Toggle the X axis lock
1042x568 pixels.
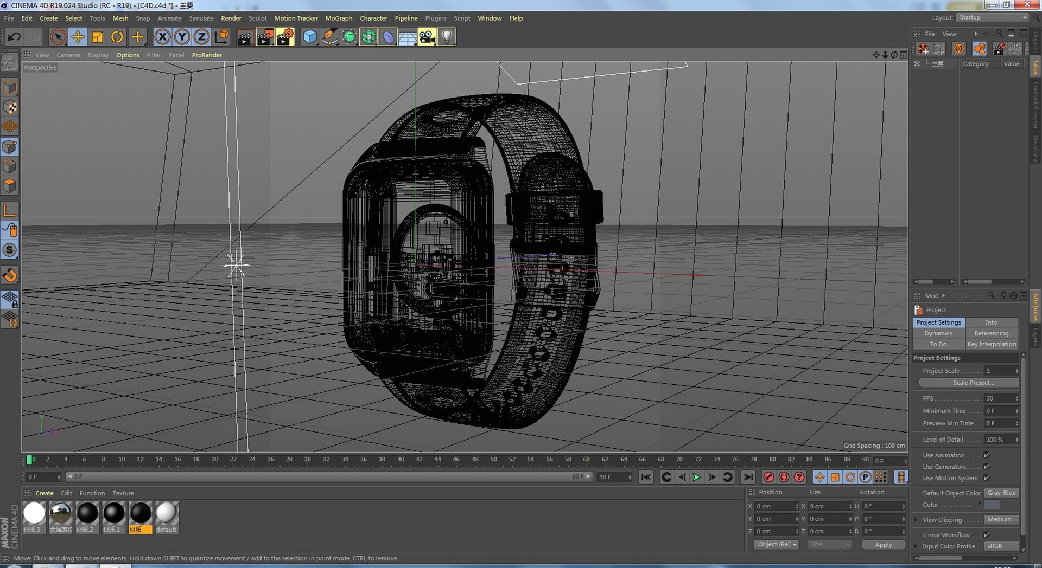[x=162, y=37]
